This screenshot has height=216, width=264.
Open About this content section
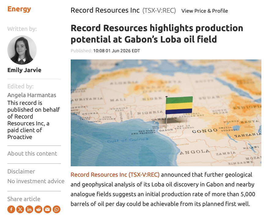point(32,154)
